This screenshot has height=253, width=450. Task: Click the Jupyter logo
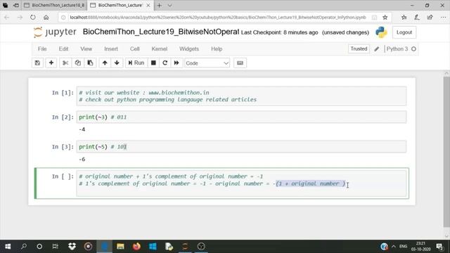point(55,32)
